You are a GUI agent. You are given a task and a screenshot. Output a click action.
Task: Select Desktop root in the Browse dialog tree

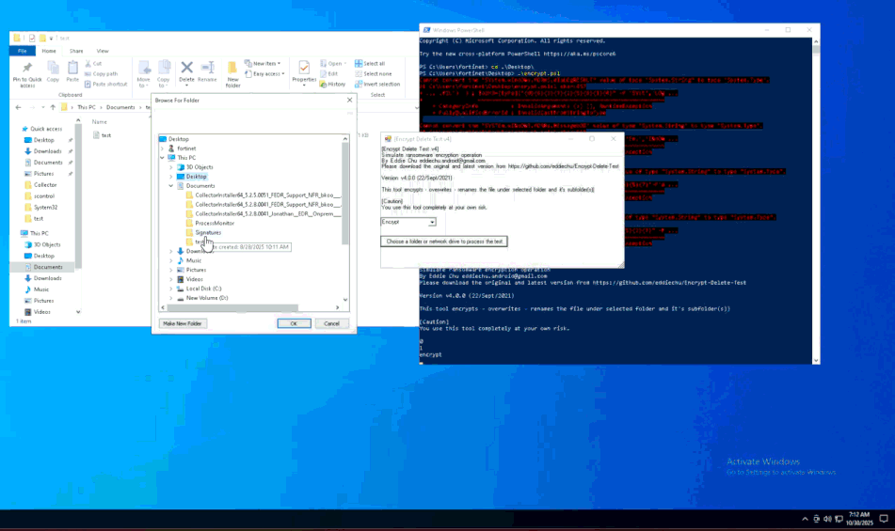click(x=178, y=139)
